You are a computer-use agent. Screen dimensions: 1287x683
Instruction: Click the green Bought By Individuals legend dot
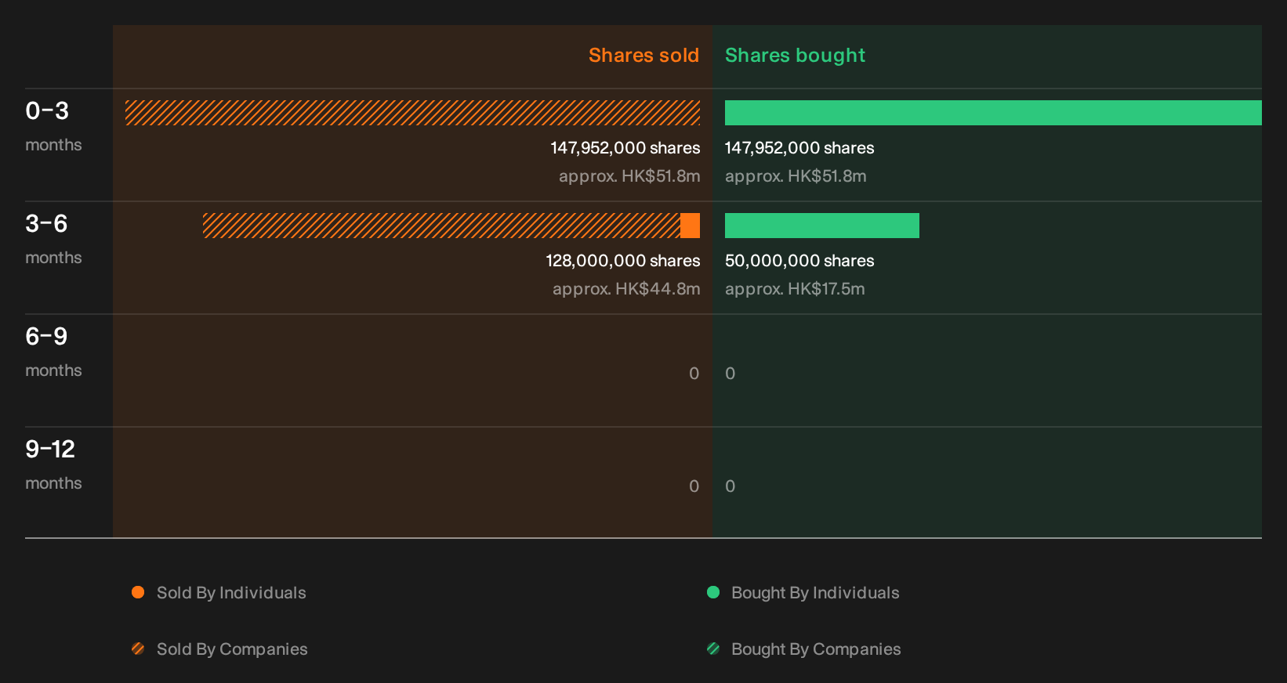[x=713, y=592]
